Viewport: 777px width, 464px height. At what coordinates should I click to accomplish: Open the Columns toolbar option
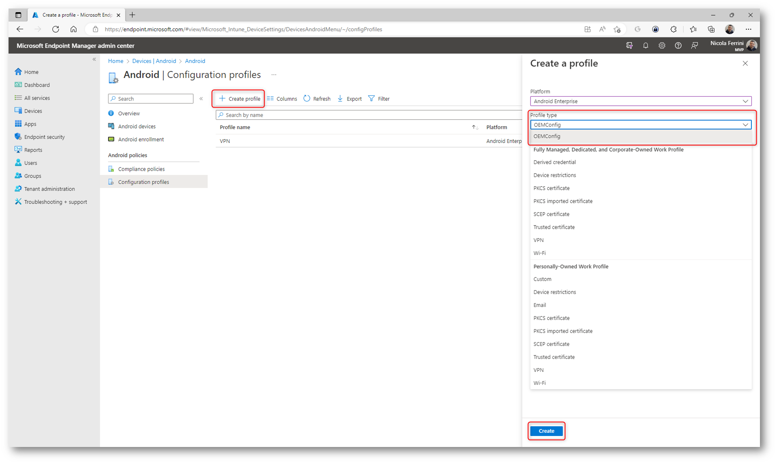282,99
